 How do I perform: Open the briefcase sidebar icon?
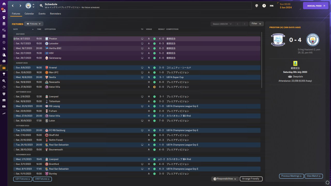[x=4, y=100]
